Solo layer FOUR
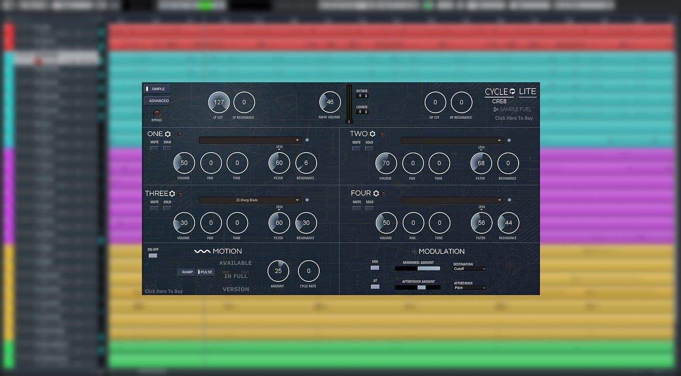 coord(370,208)
